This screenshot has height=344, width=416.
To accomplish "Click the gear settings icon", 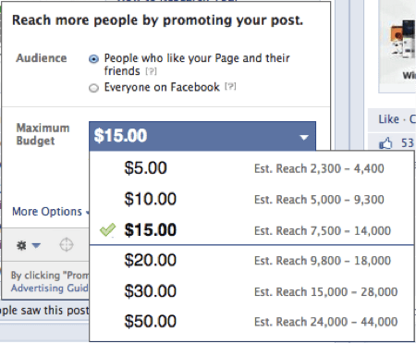I will point(21,245).
